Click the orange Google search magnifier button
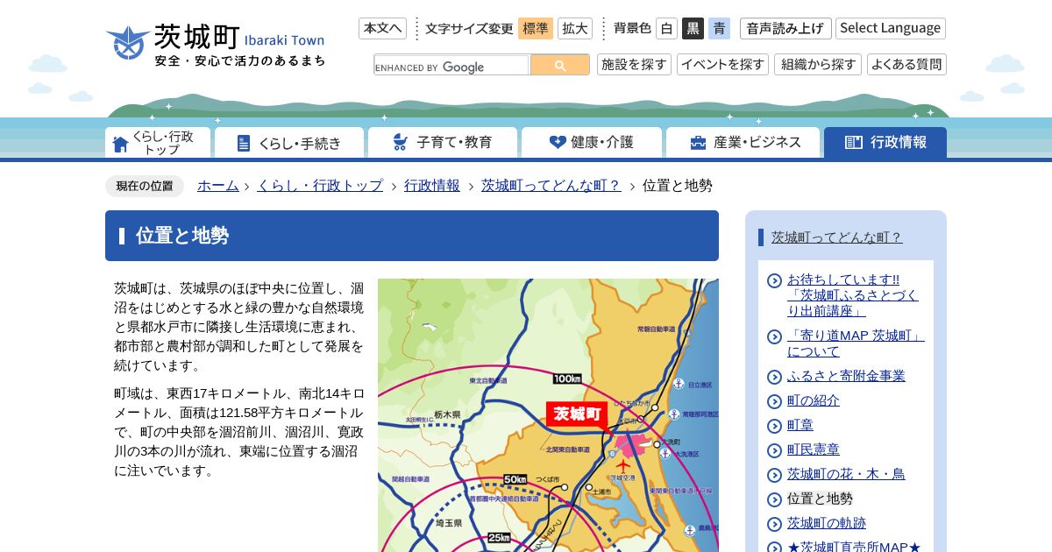 pos(559,65)
